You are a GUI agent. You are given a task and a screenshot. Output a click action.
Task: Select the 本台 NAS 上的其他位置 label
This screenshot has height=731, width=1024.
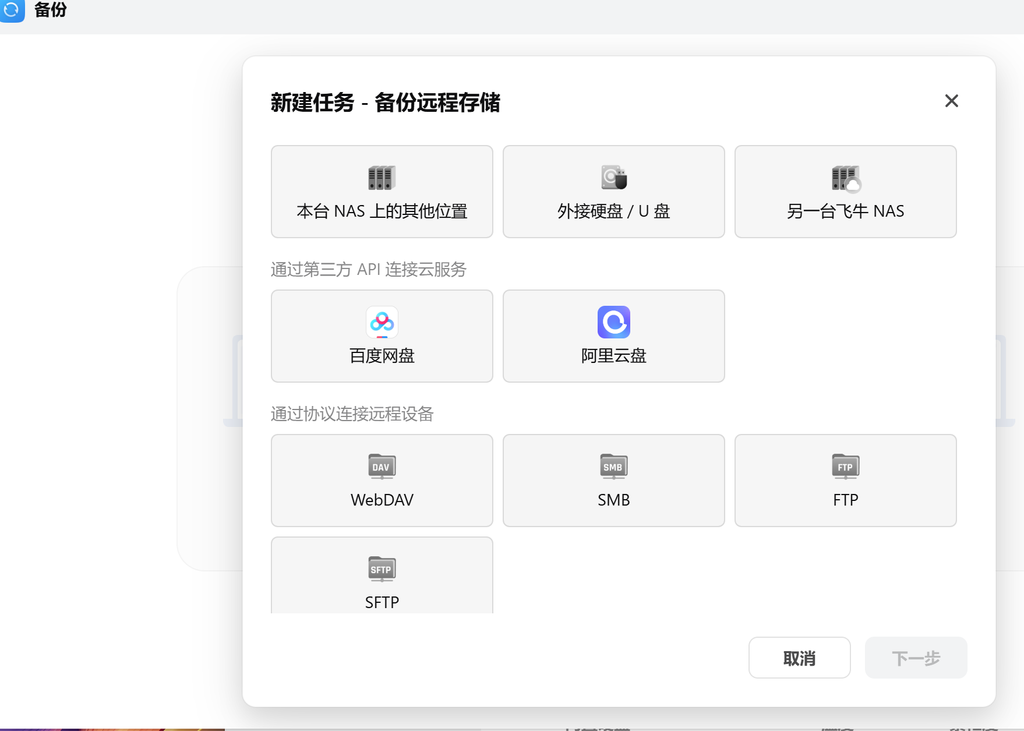(x=382, y=211)
